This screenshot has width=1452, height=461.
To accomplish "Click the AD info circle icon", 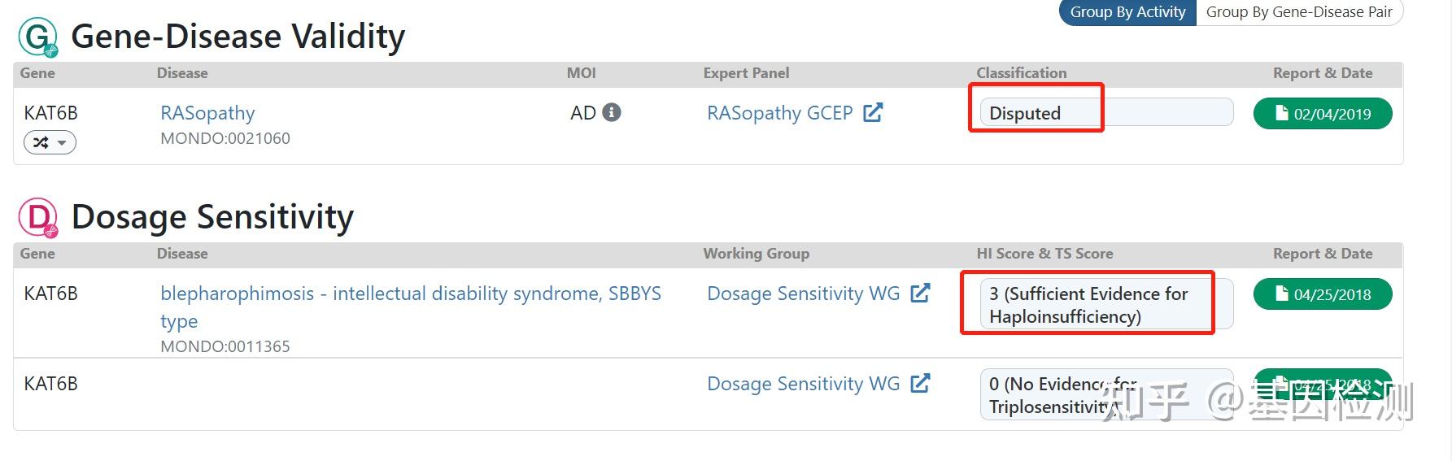I will 612,112.
